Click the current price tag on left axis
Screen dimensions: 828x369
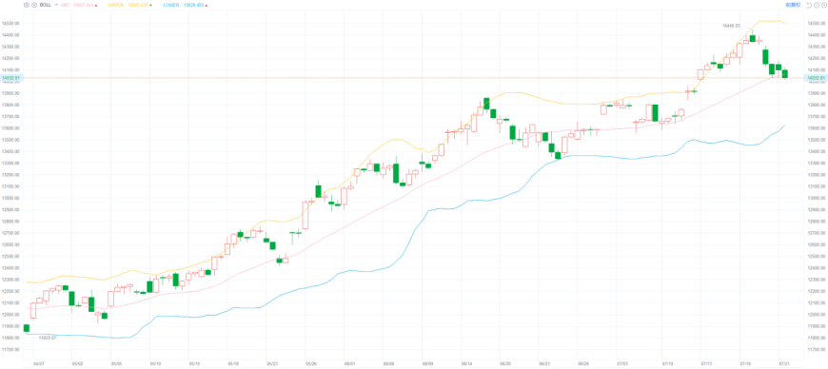tap(11, 78)
